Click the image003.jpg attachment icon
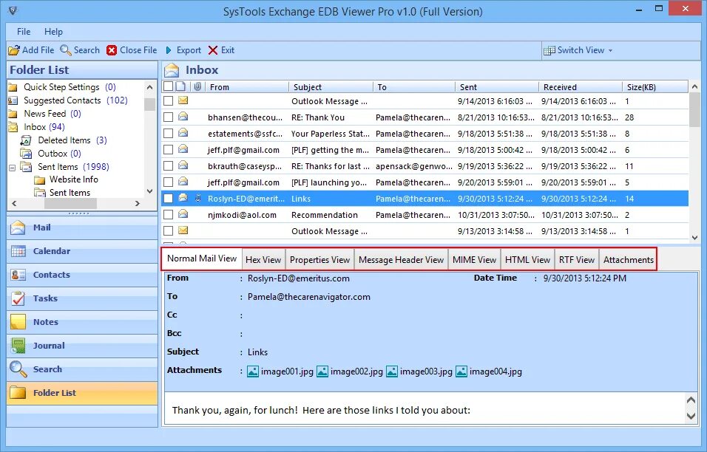This screenshot has height=452, width=707. [392, 371]
